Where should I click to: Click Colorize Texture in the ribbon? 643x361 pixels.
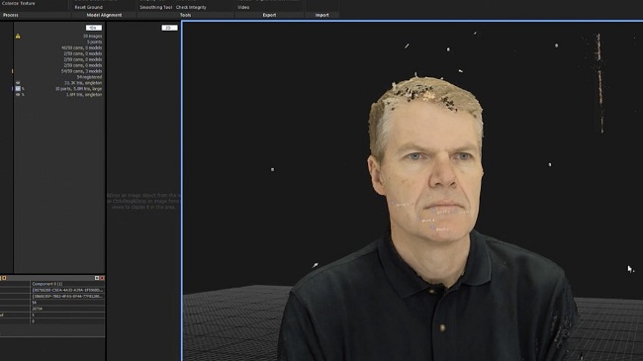[19, 3]
